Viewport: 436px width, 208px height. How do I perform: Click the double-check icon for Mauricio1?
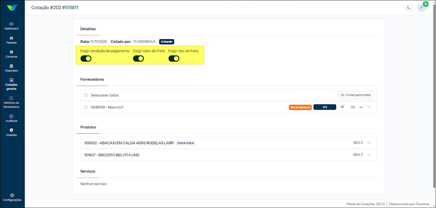pos(361,107)
